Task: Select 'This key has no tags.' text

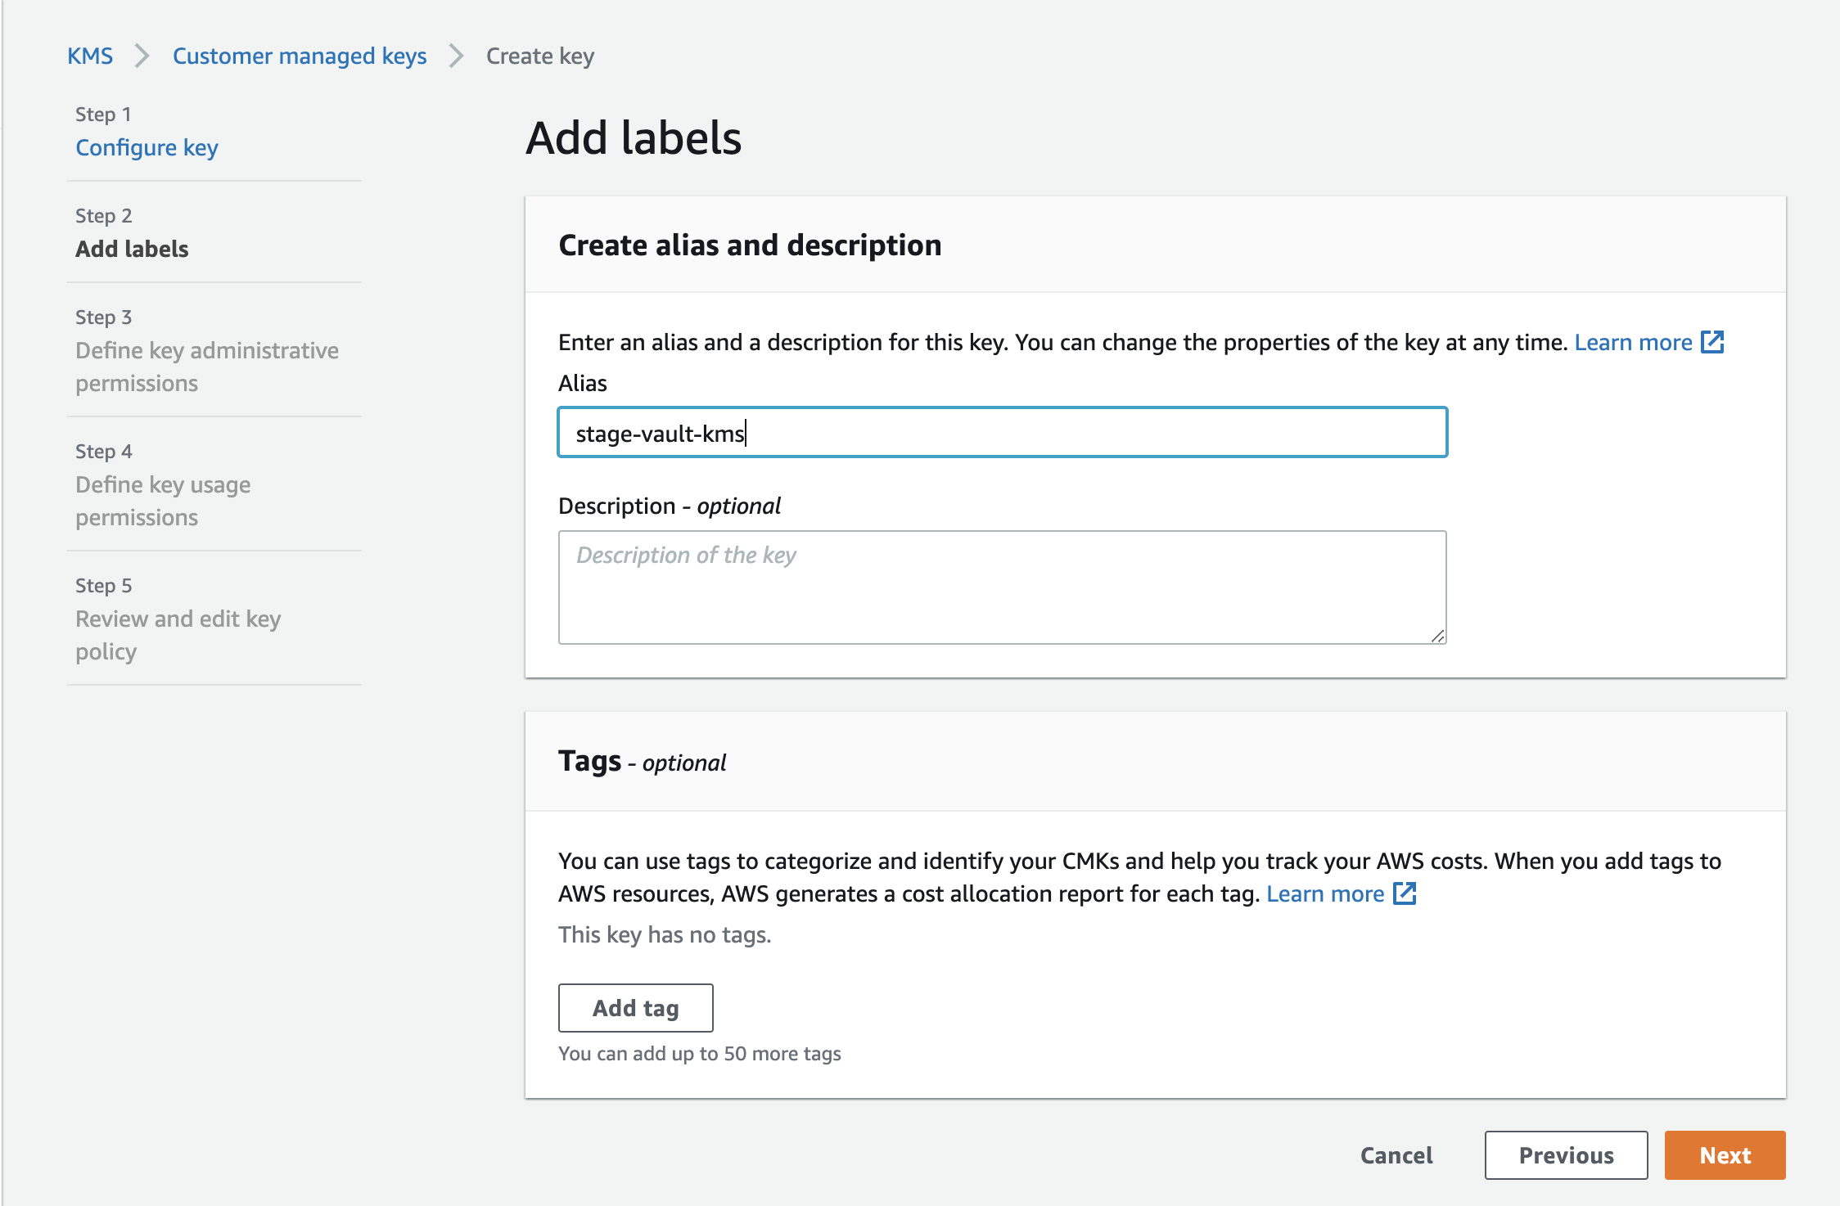Action: (665, 934)
